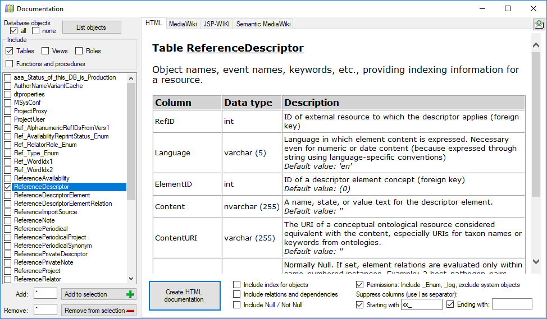Select ReferenceDescriptorElementRelation in the list
Viewport: 547px width, 319px height.
[x=63, y=204]
